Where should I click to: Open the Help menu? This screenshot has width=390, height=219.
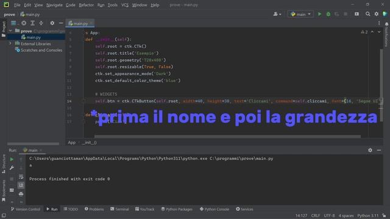155,5
